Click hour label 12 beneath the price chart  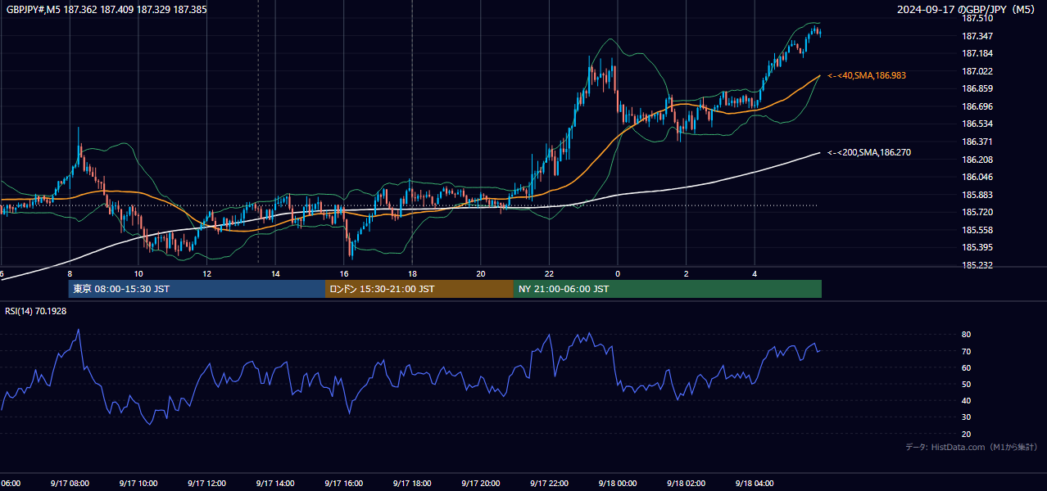(x=206, y=273)
